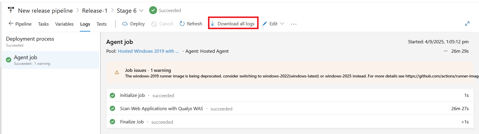479x134 pixels.
Task: Click the Deploy cloud icon
Action: click(125, 24)
